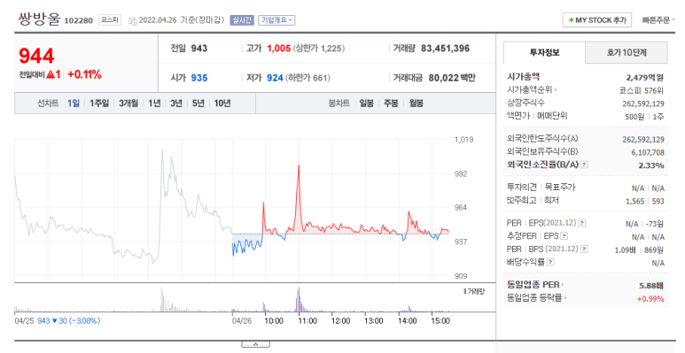
Task: Open the 동일업종 등락률 link
Action: pyautogui.click(x=537, y=298)
